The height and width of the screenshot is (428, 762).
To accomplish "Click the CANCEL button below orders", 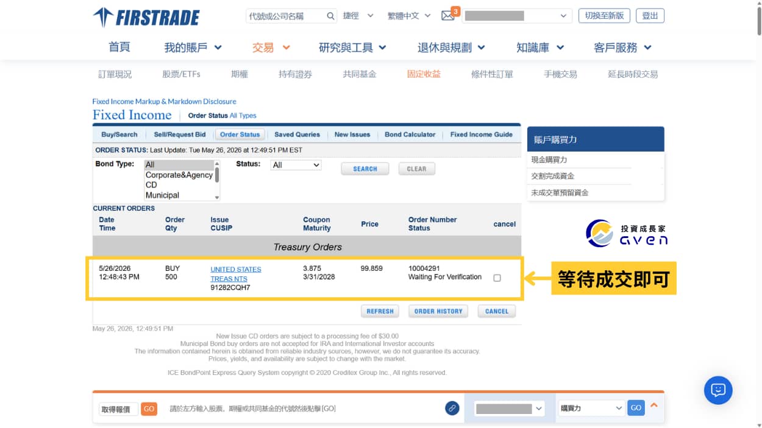I will (x=497, y=311).
